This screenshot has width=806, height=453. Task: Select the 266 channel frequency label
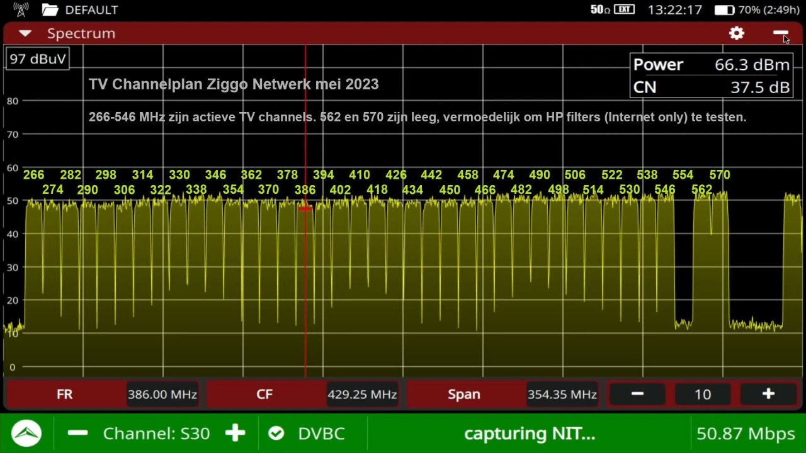(x=34, y=175)
